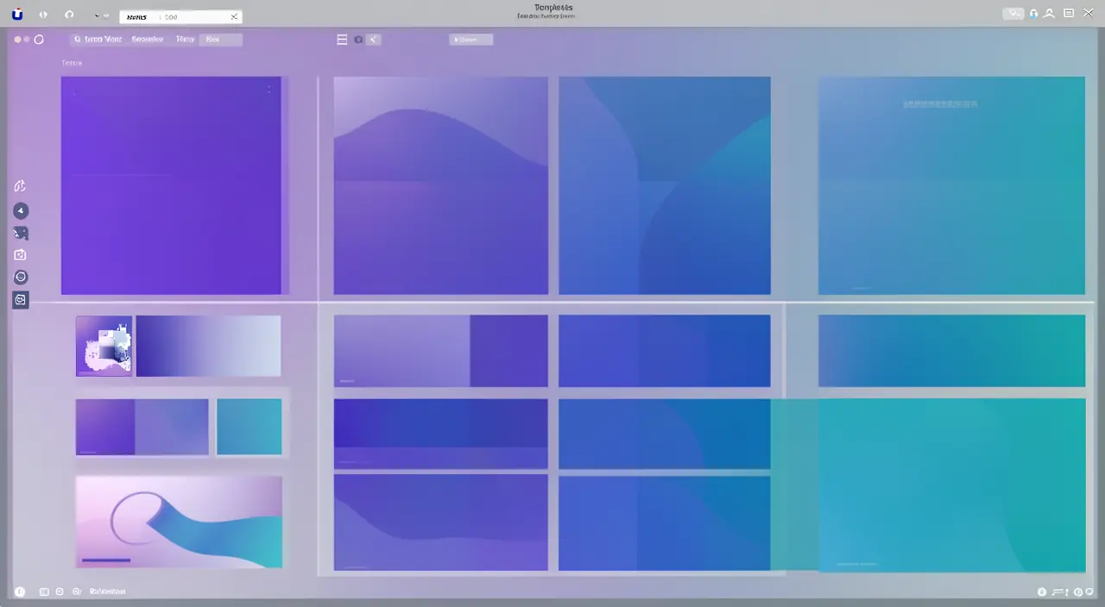Select the lilac thumbnail with dark purple right block
Viewport: 1105px width, 607px height.
(x=440, y=351)
